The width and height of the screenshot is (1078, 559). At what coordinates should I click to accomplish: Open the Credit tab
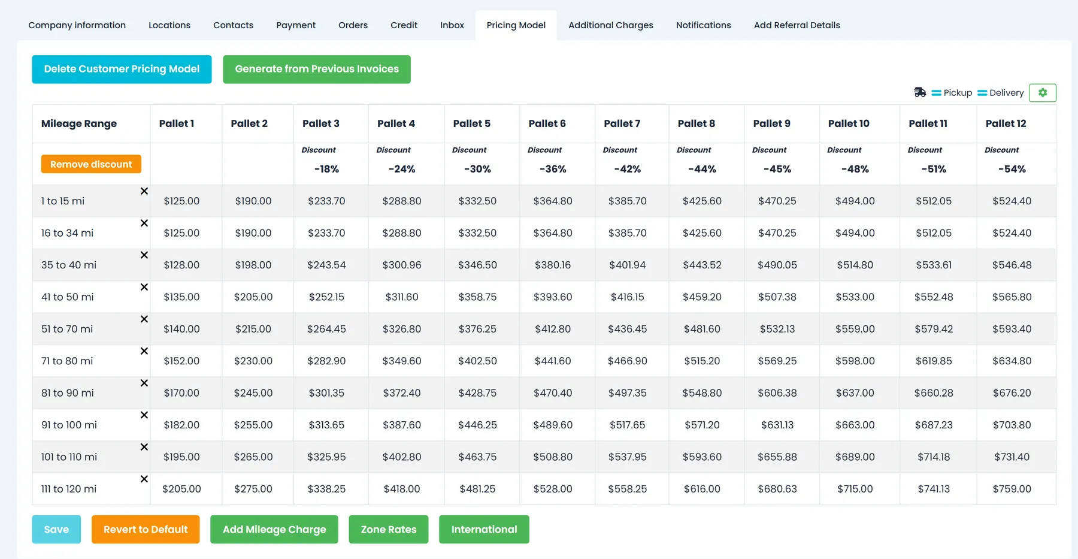(x=404, y=25)
